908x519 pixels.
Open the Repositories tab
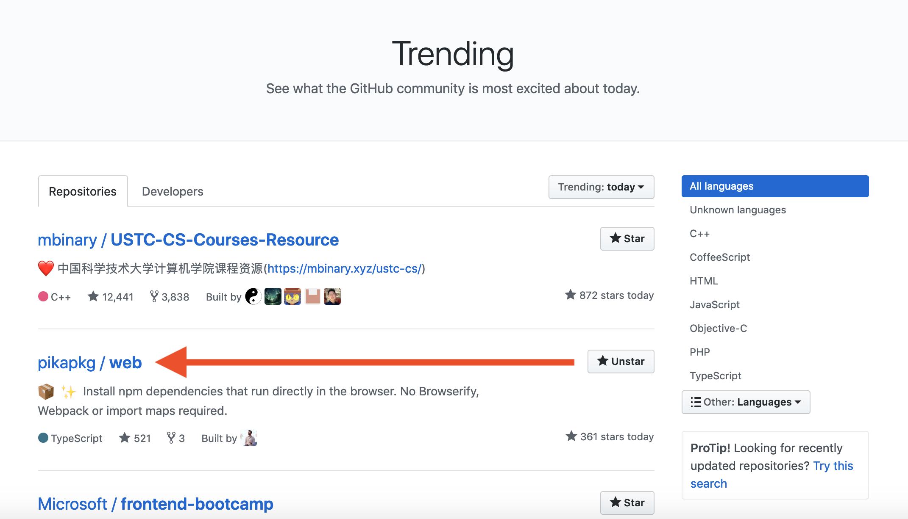[83, 191]
